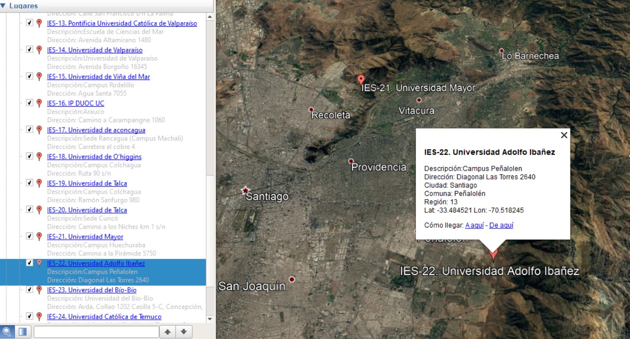This screenshot has height=339, width=630.
Task: Click the placemark pin icon for IES-15
Action: [39, 76]
